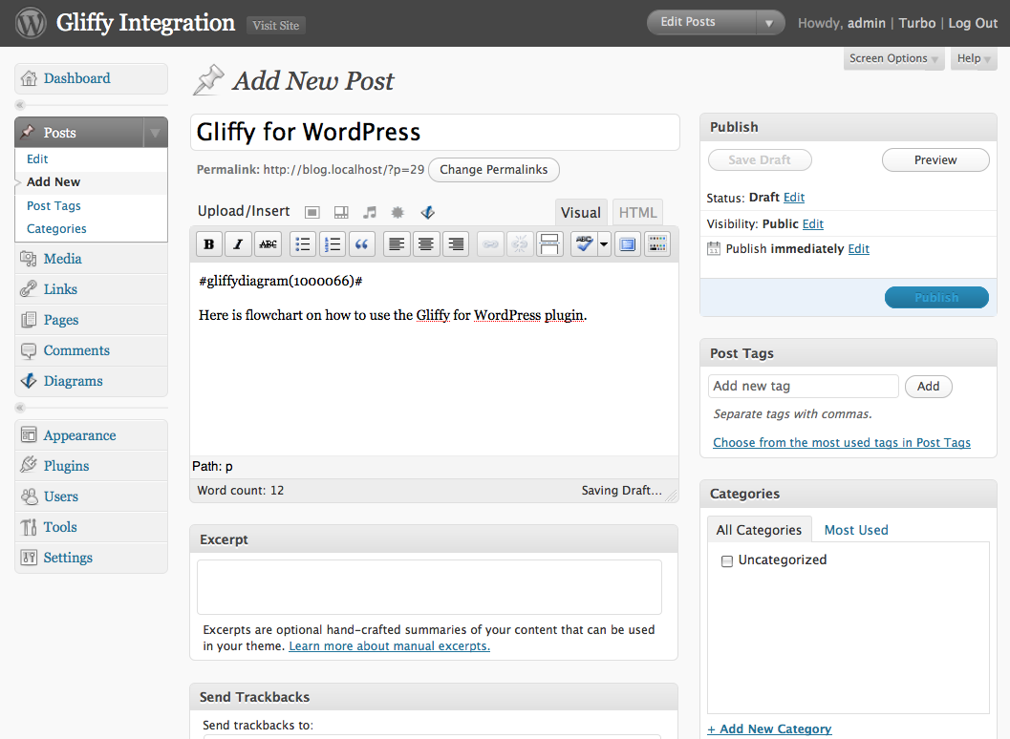Open the Screen Options panel
Image resolution: width=1010 pixels, height=739 pixels.
click(893, 58)
